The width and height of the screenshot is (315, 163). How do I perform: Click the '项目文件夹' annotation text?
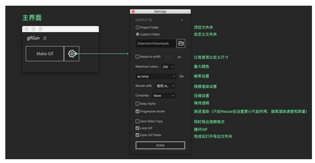[203, 27]
